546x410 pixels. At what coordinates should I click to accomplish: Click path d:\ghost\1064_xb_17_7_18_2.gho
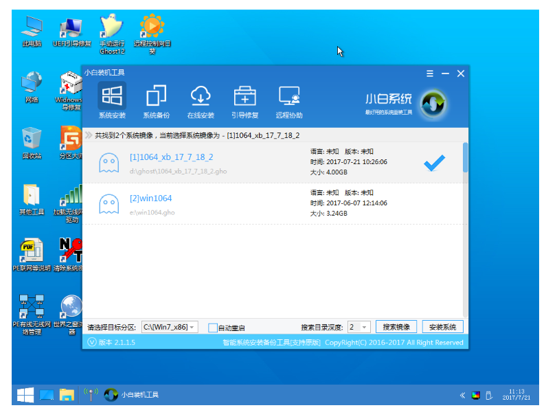click(178, 172)
